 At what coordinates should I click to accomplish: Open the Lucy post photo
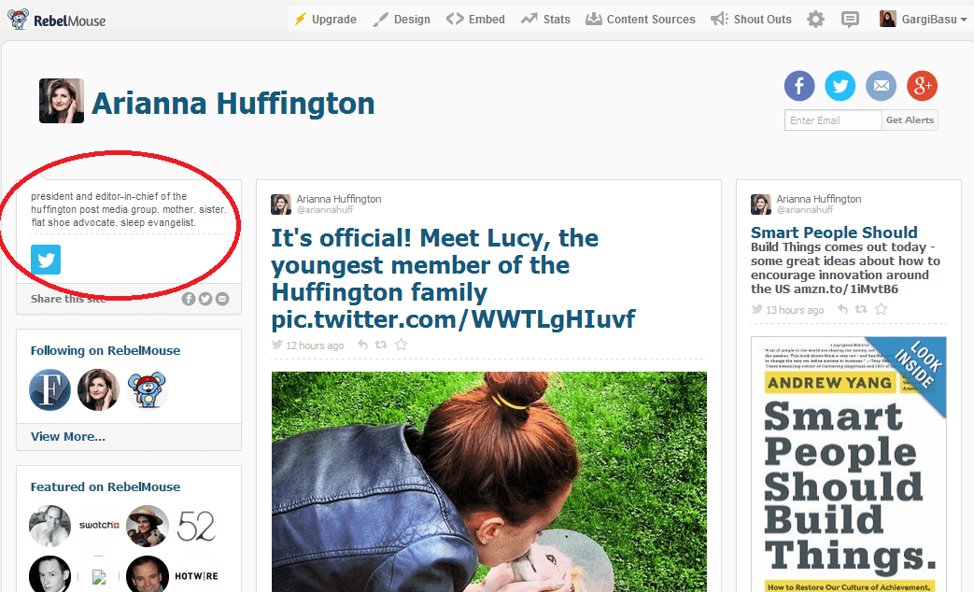pos(488,482)
